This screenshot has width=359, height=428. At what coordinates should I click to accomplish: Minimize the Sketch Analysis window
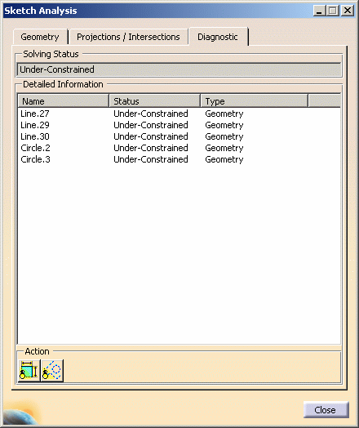(x=319, y=11)
